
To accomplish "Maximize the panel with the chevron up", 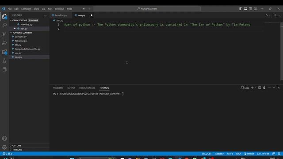I will pos(274,88).
